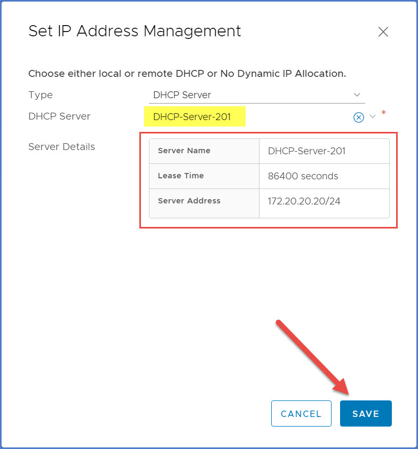Click the Server Details label

point(61,146)
